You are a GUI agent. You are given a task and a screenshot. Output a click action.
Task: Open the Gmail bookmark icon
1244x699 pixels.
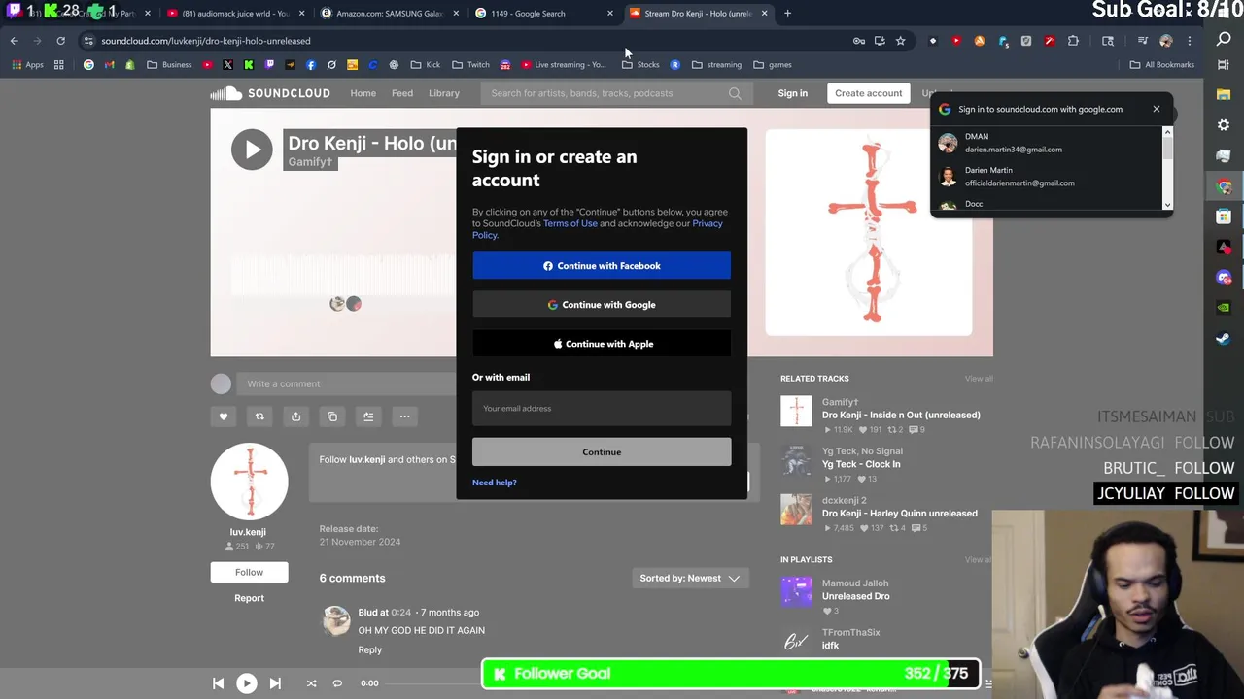click(x=109, y=65)
